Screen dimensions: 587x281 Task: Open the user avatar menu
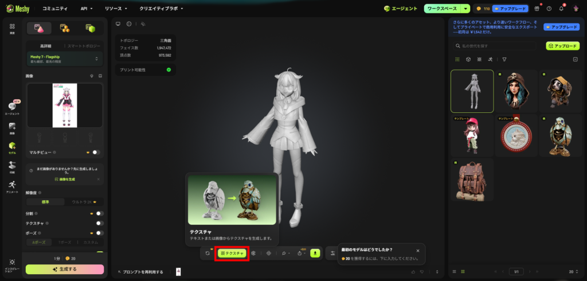coord(576,8)
